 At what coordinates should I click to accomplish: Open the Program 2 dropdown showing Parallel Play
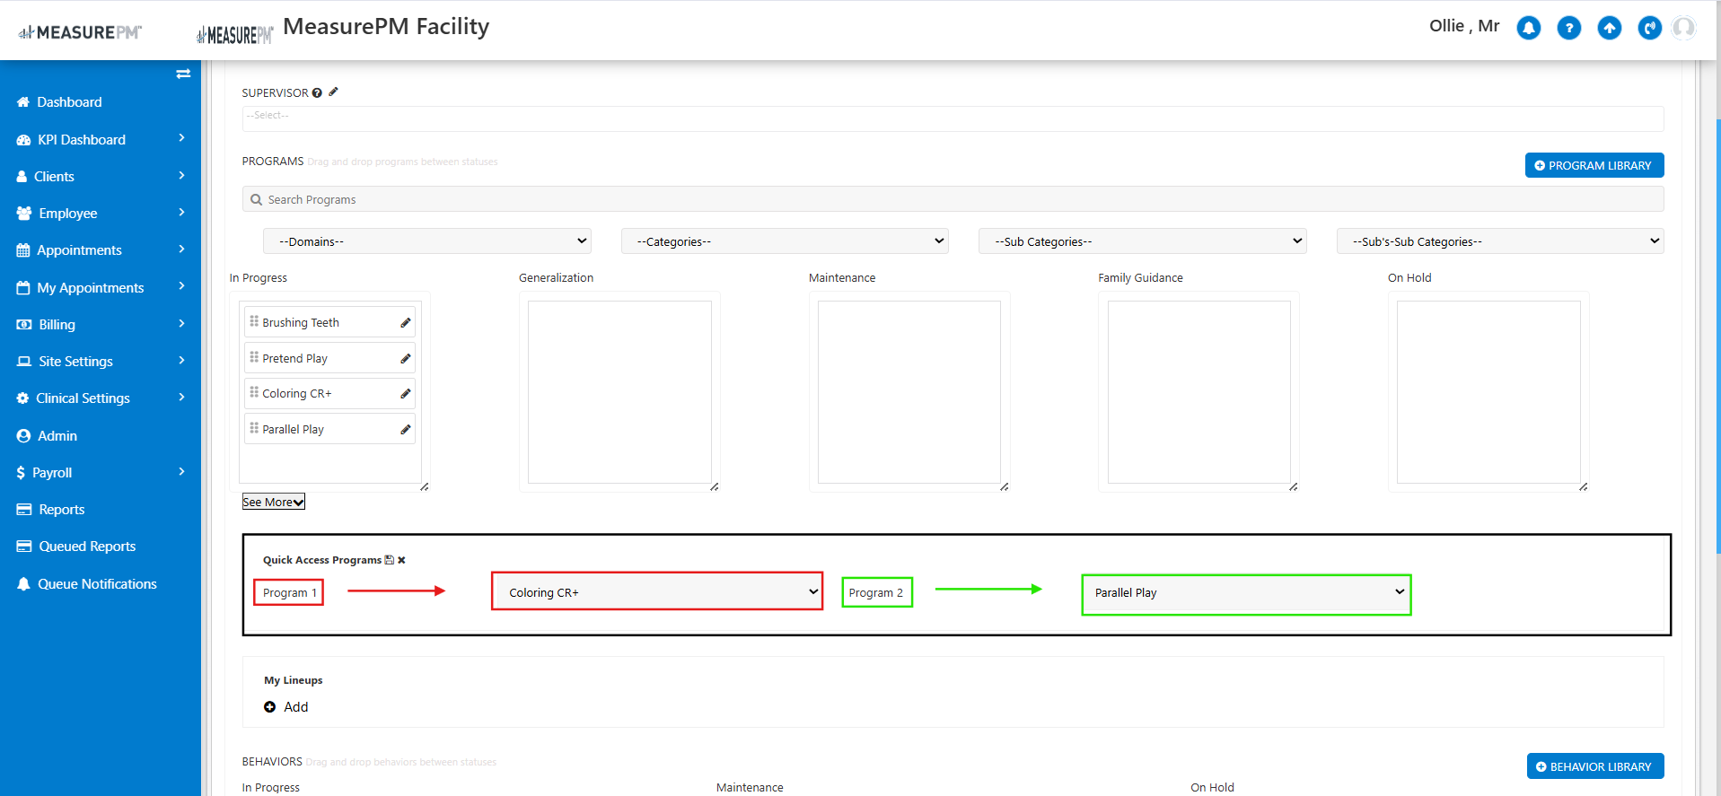[x=1246, y=594]
